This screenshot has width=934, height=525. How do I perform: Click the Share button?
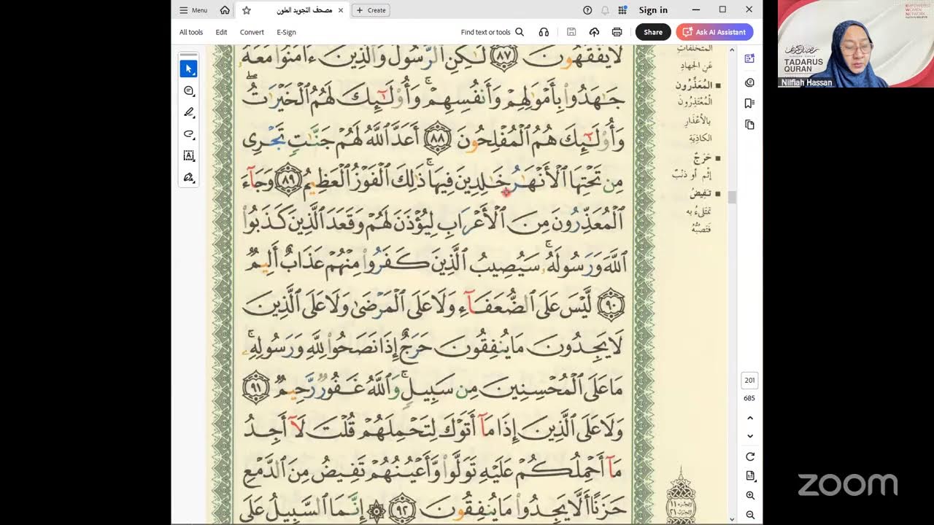(x=653, y=32)
